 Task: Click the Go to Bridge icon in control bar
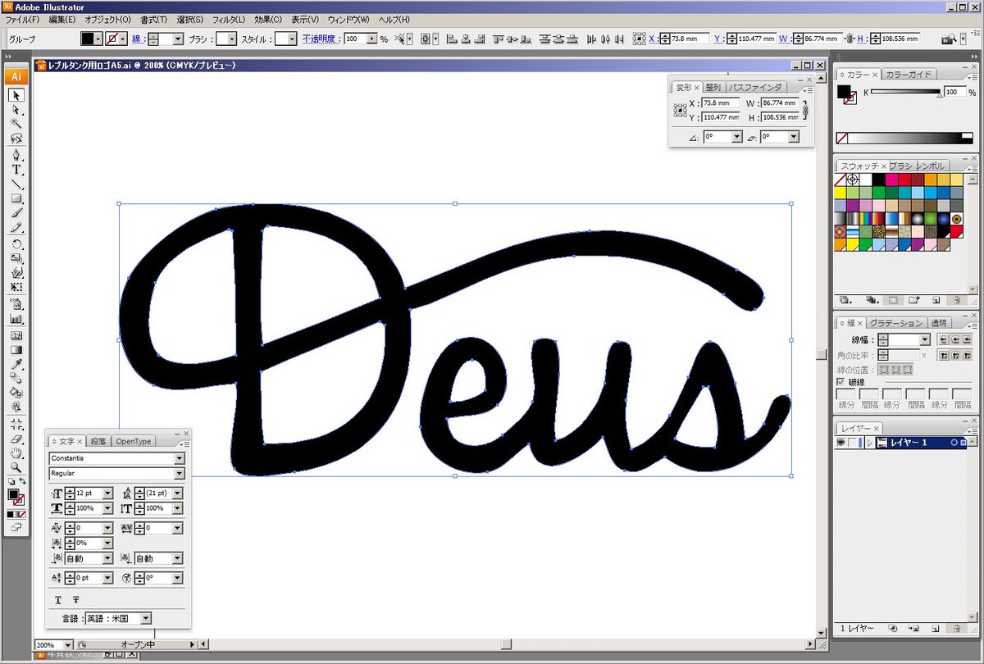coord(950,39)
